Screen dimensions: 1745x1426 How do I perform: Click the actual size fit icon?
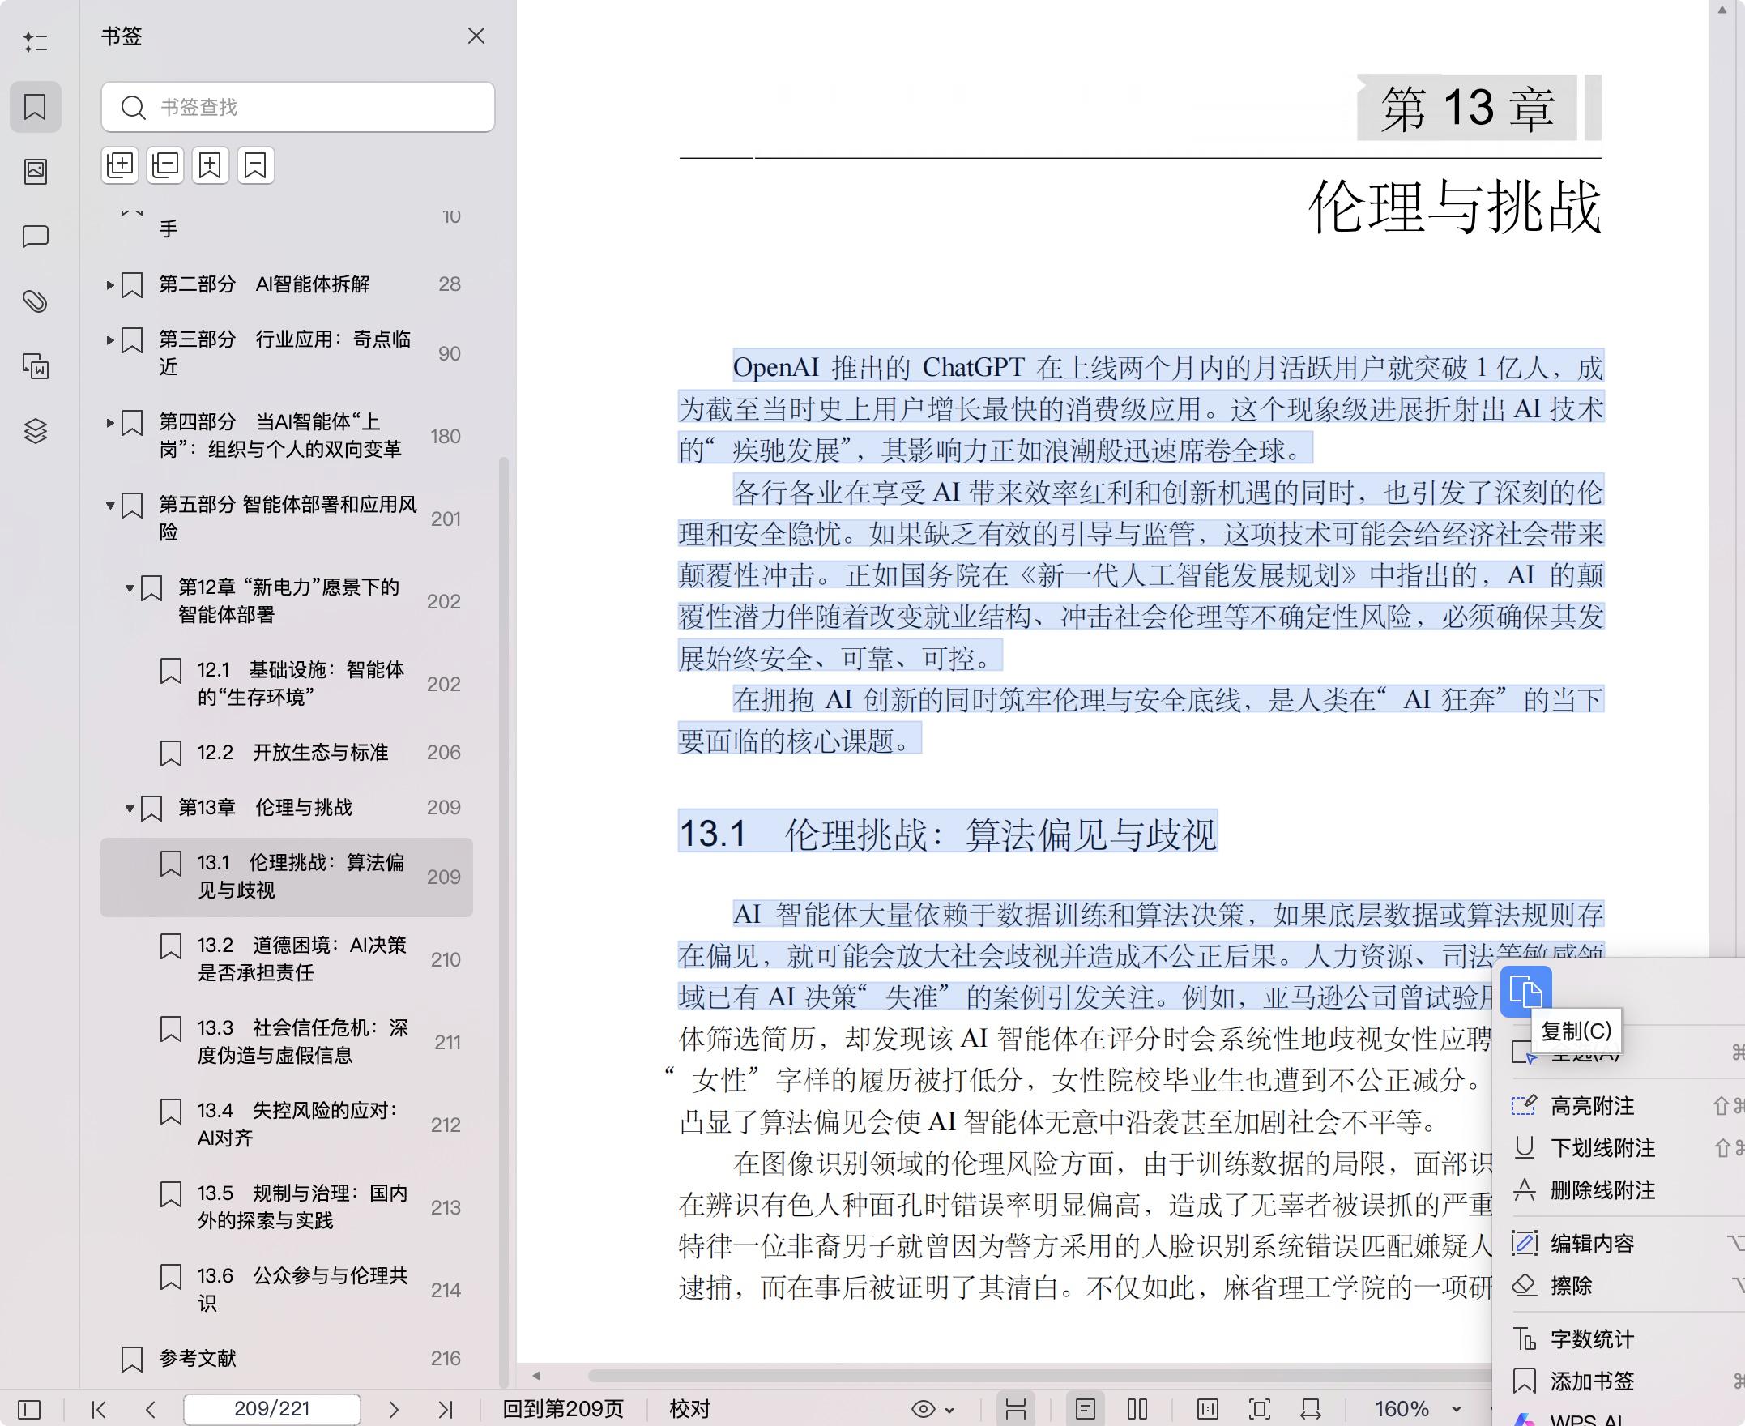[1208, 1410]
